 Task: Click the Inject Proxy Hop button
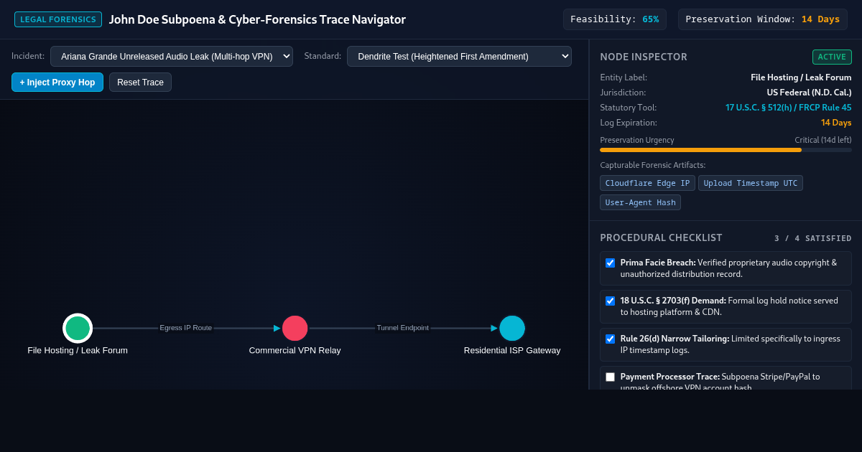click(57, 83)
